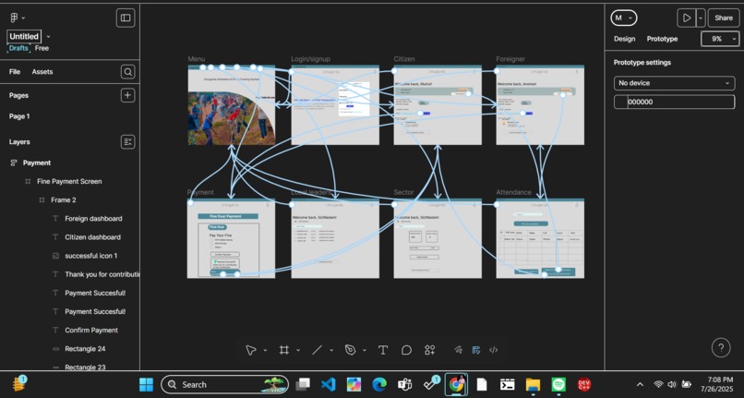Select the Attendance frame label
The height and width of the screenshot is (398, 744).
[x=513, y=192]
